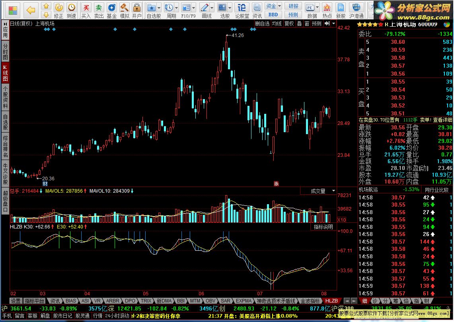
Task: Open the chart options dropdown arrow beside 预测
Action: [x=334, y=23]
